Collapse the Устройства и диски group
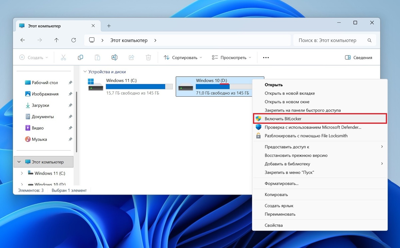 click(85, 72)
